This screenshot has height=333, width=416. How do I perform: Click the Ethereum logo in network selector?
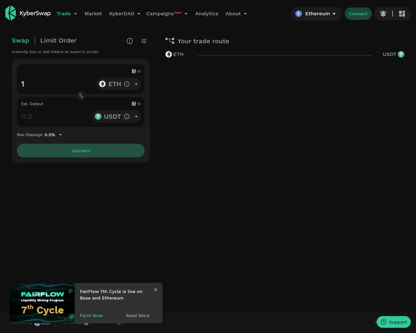299,14
